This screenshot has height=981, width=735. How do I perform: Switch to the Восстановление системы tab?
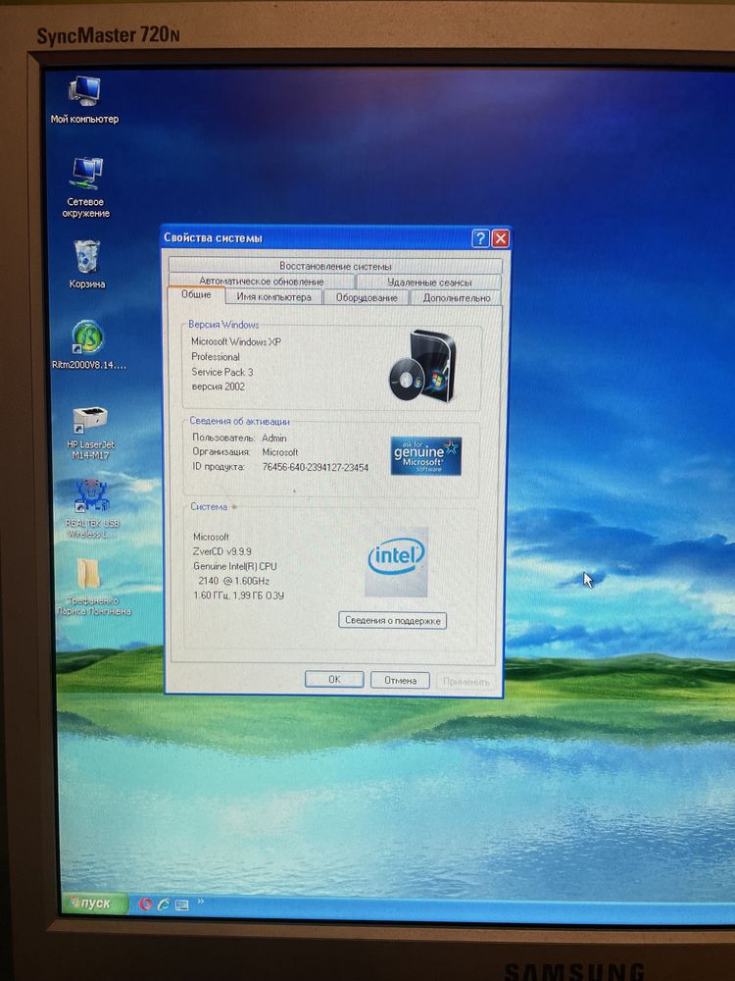click(335, 266)
